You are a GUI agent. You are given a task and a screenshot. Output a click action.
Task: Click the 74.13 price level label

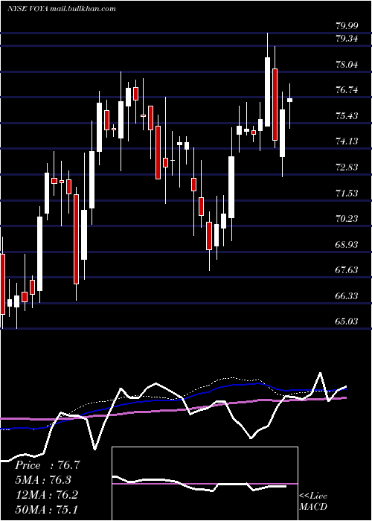(x=347, y=141)
